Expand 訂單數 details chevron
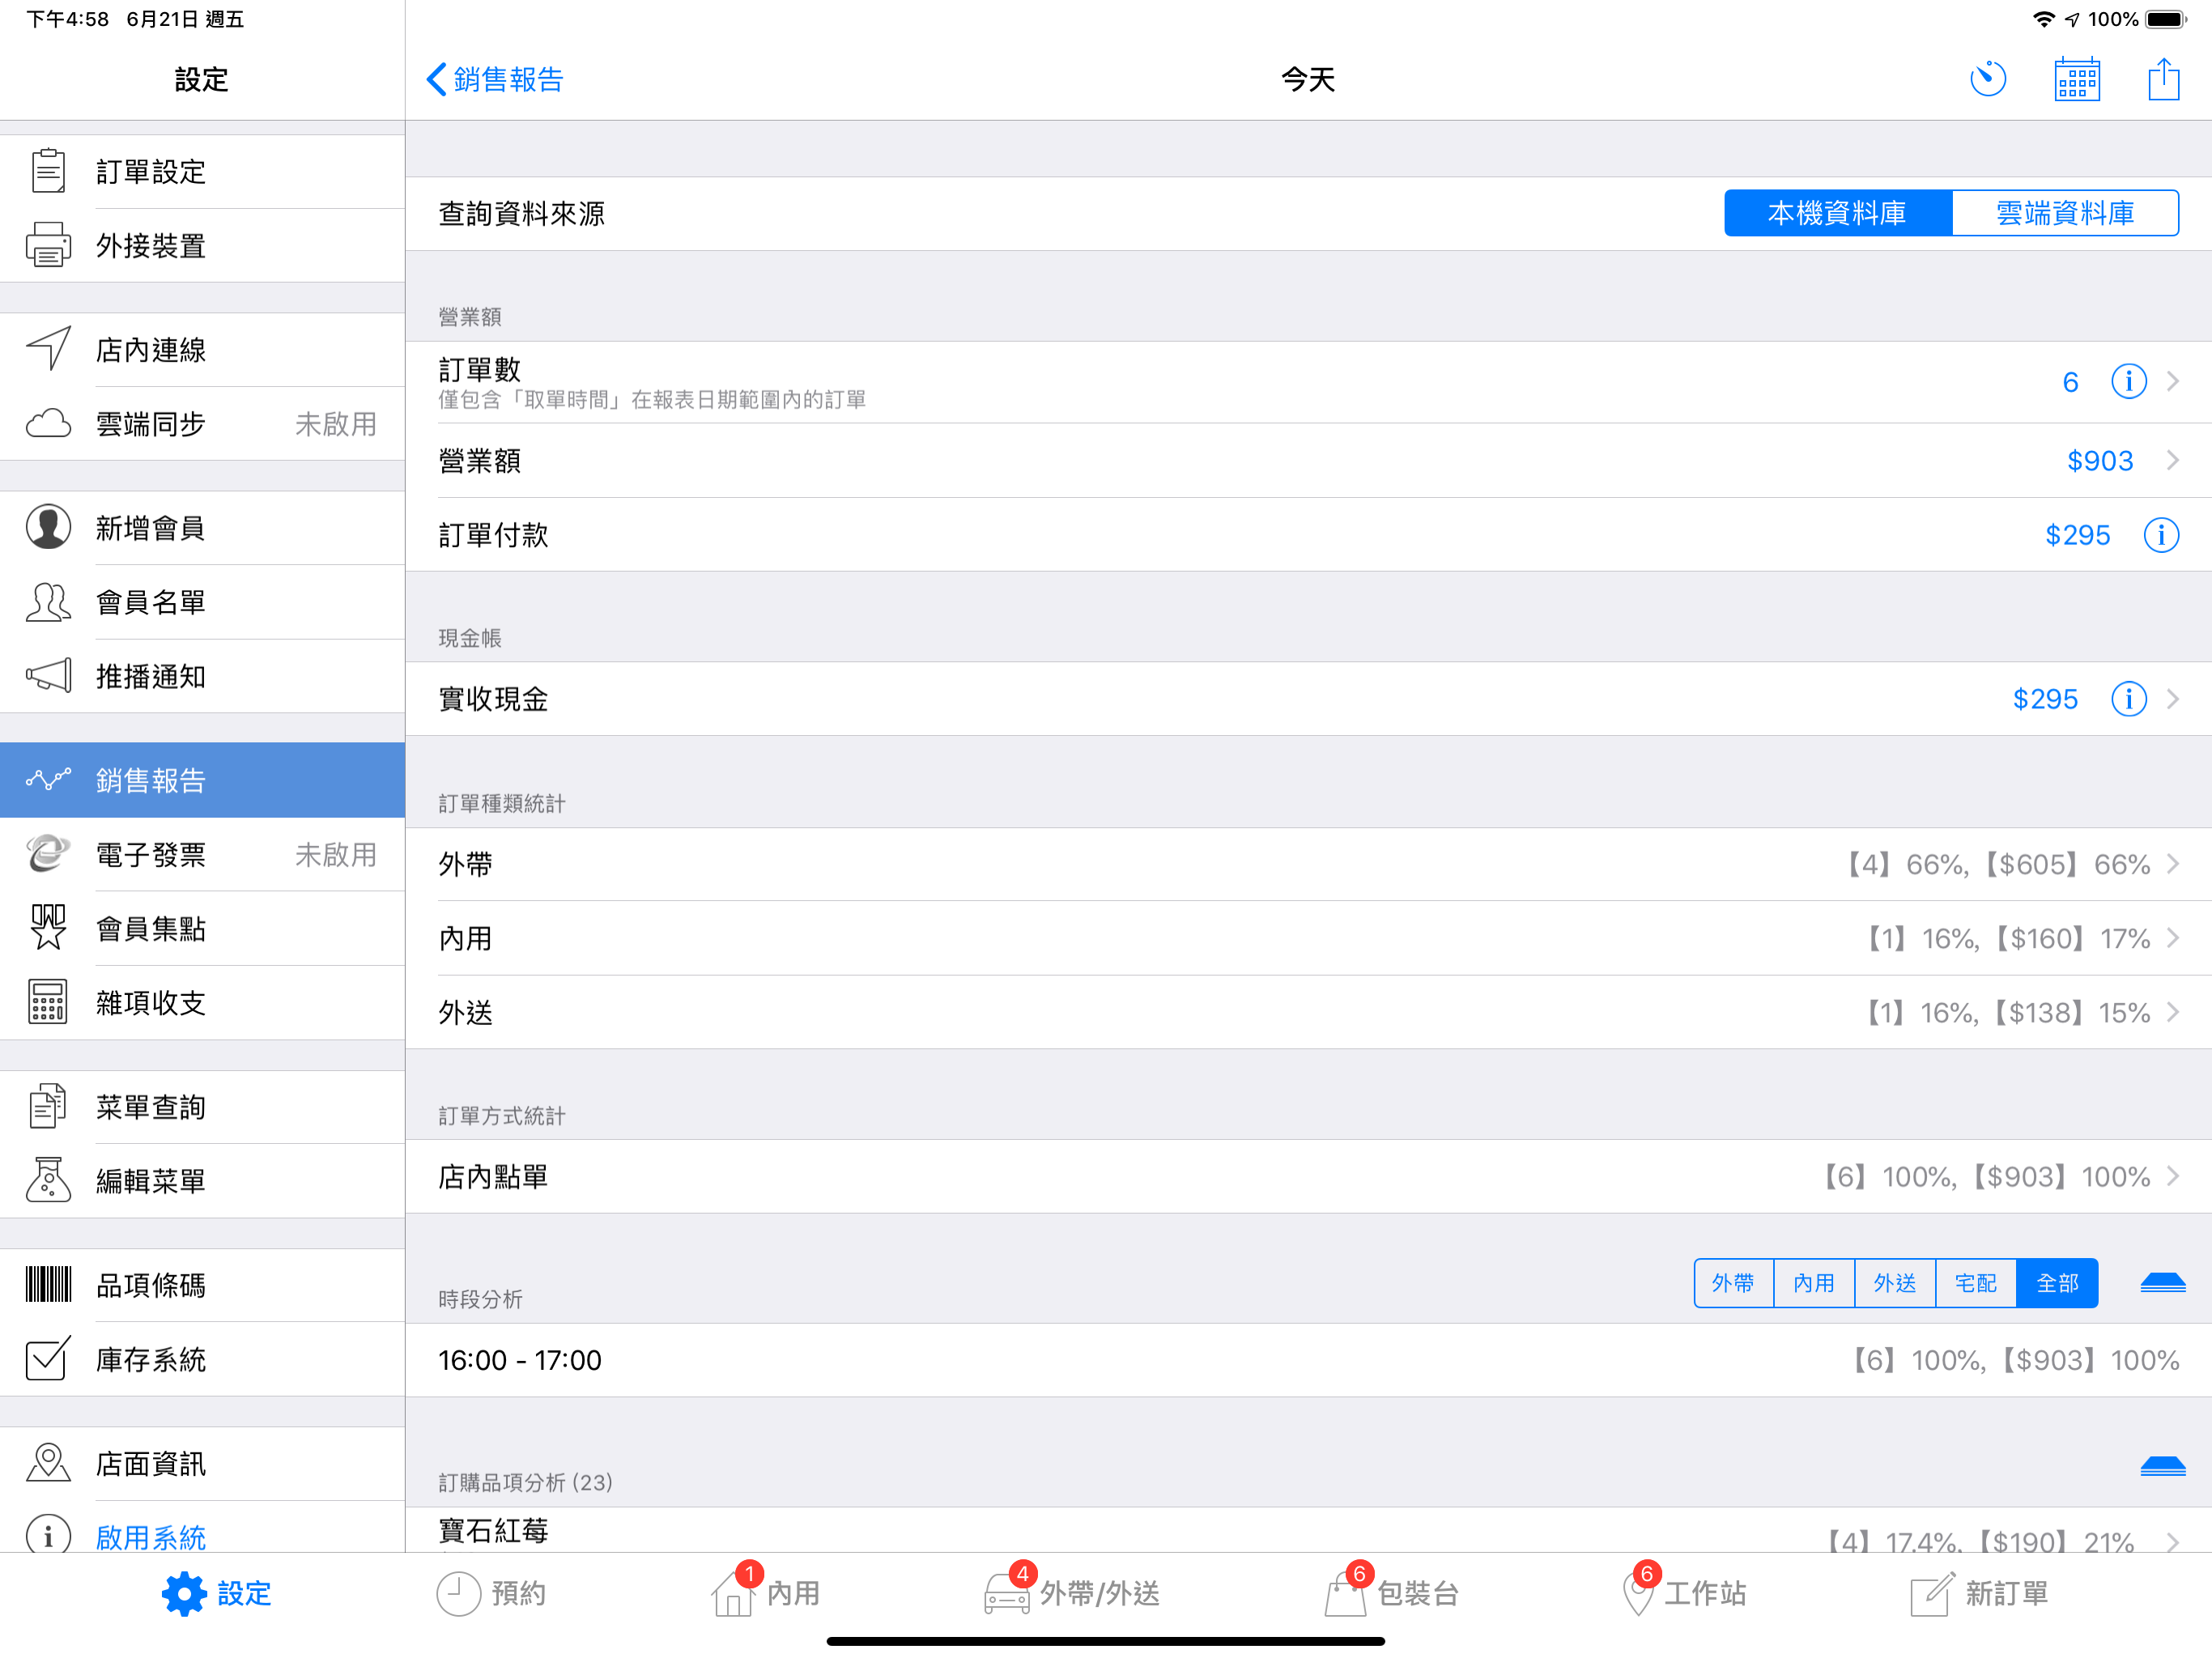This screenshot has height=1658, width=2212. [x=2173, y=381]
